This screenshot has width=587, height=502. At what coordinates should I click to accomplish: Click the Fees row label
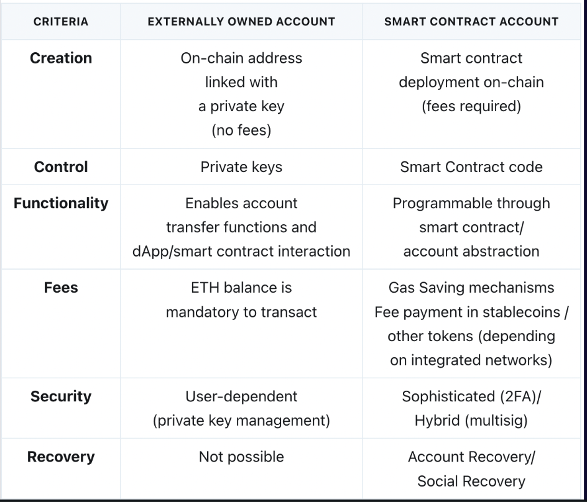[x=61, y=288]
